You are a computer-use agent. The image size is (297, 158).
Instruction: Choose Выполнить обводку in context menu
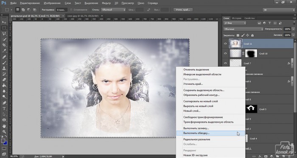(210, 133)
